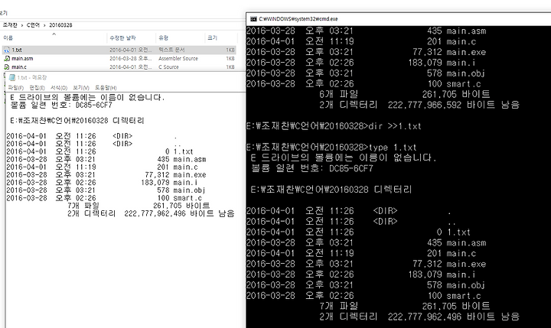This screenshot has width=551, height=328.
Task: Sort files by the 이름 column header
Action: pos(8,38)
